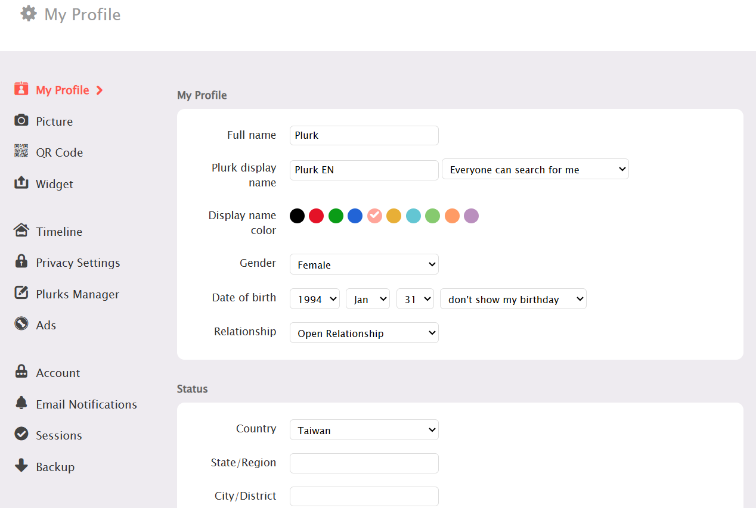
Task: Click the Timeline house icon
Action: click(x=21, y=230)
